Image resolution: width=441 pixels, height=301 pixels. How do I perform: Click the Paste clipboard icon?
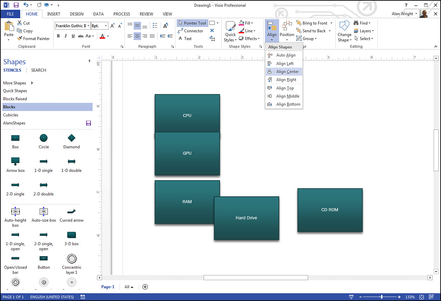(x=9, y=27)
